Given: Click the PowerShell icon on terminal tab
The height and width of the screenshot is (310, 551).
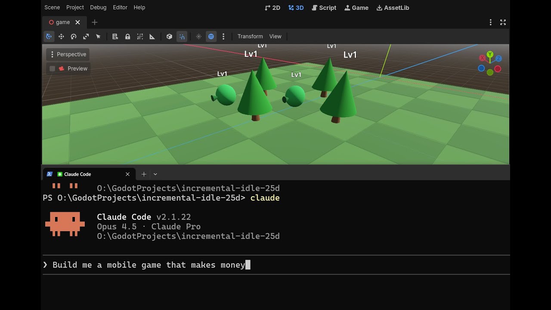Looking at the screenshot, I should pos(50,174).
